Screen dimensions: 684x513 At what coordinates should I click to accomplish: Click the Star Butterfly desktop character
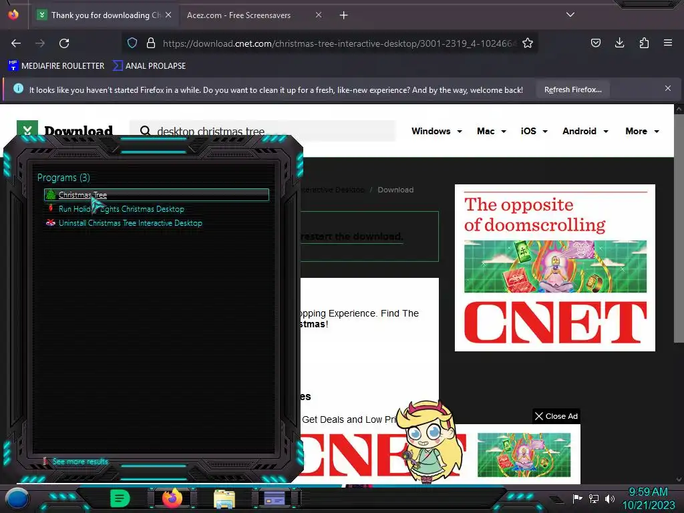point(430,442)
